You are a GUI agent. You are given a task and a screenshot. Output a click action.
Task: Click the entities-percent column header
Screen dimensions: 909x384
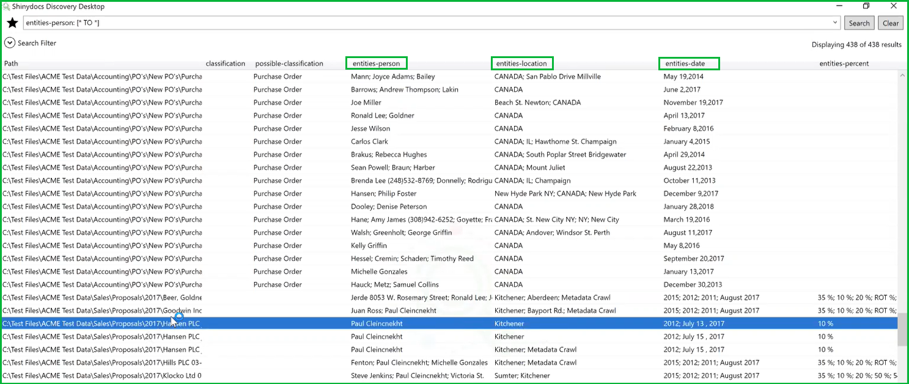[844, 64]
